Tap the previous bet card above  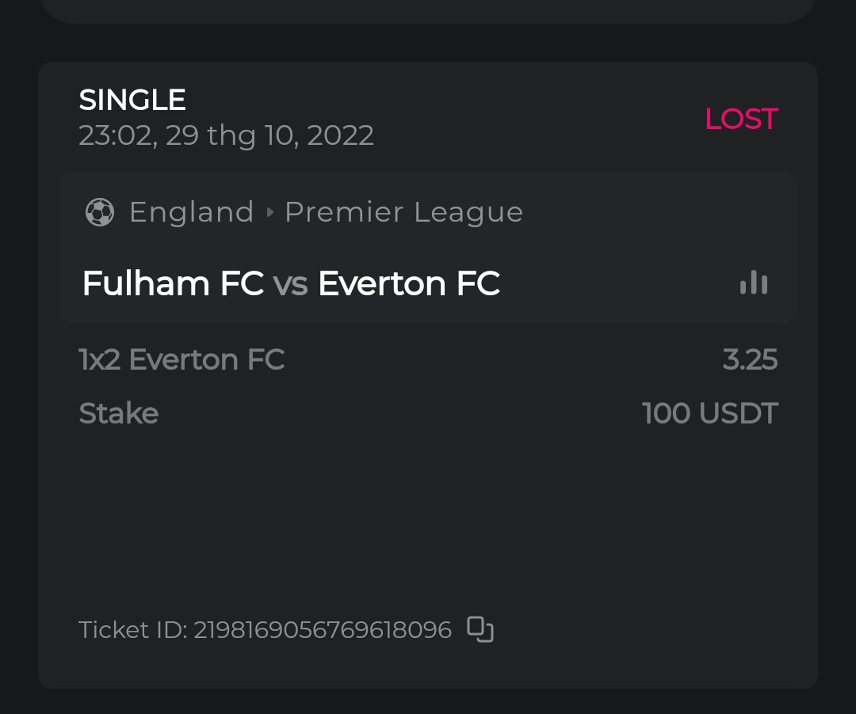428,9
